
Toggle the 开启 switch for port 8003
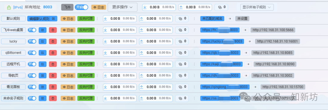tap(81, 7)
